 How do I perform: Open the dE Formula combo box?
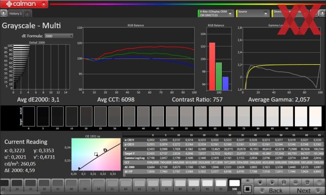pos(59,36)
